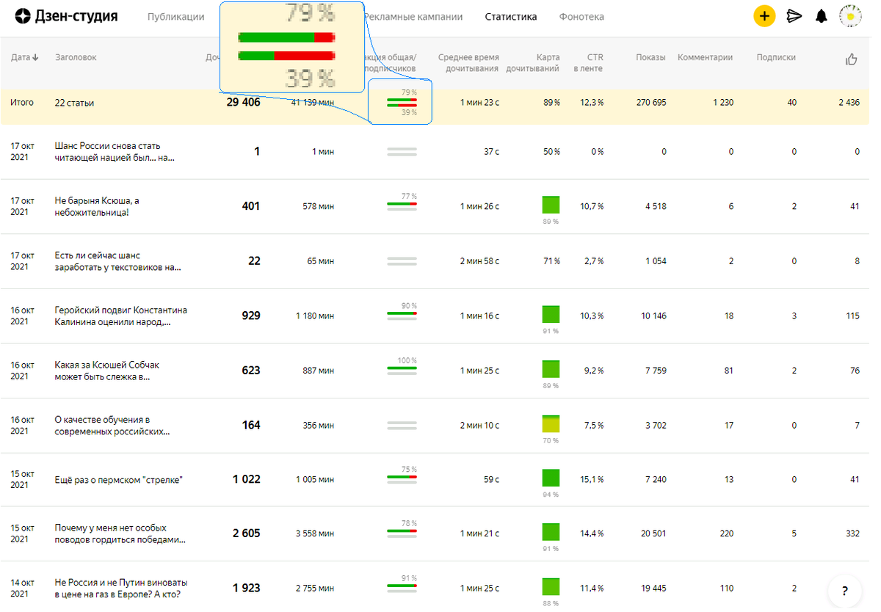This screenshot has width=881, height=612.
Task: Sort by the thumbs-up likes column icon
Action: 852,59
